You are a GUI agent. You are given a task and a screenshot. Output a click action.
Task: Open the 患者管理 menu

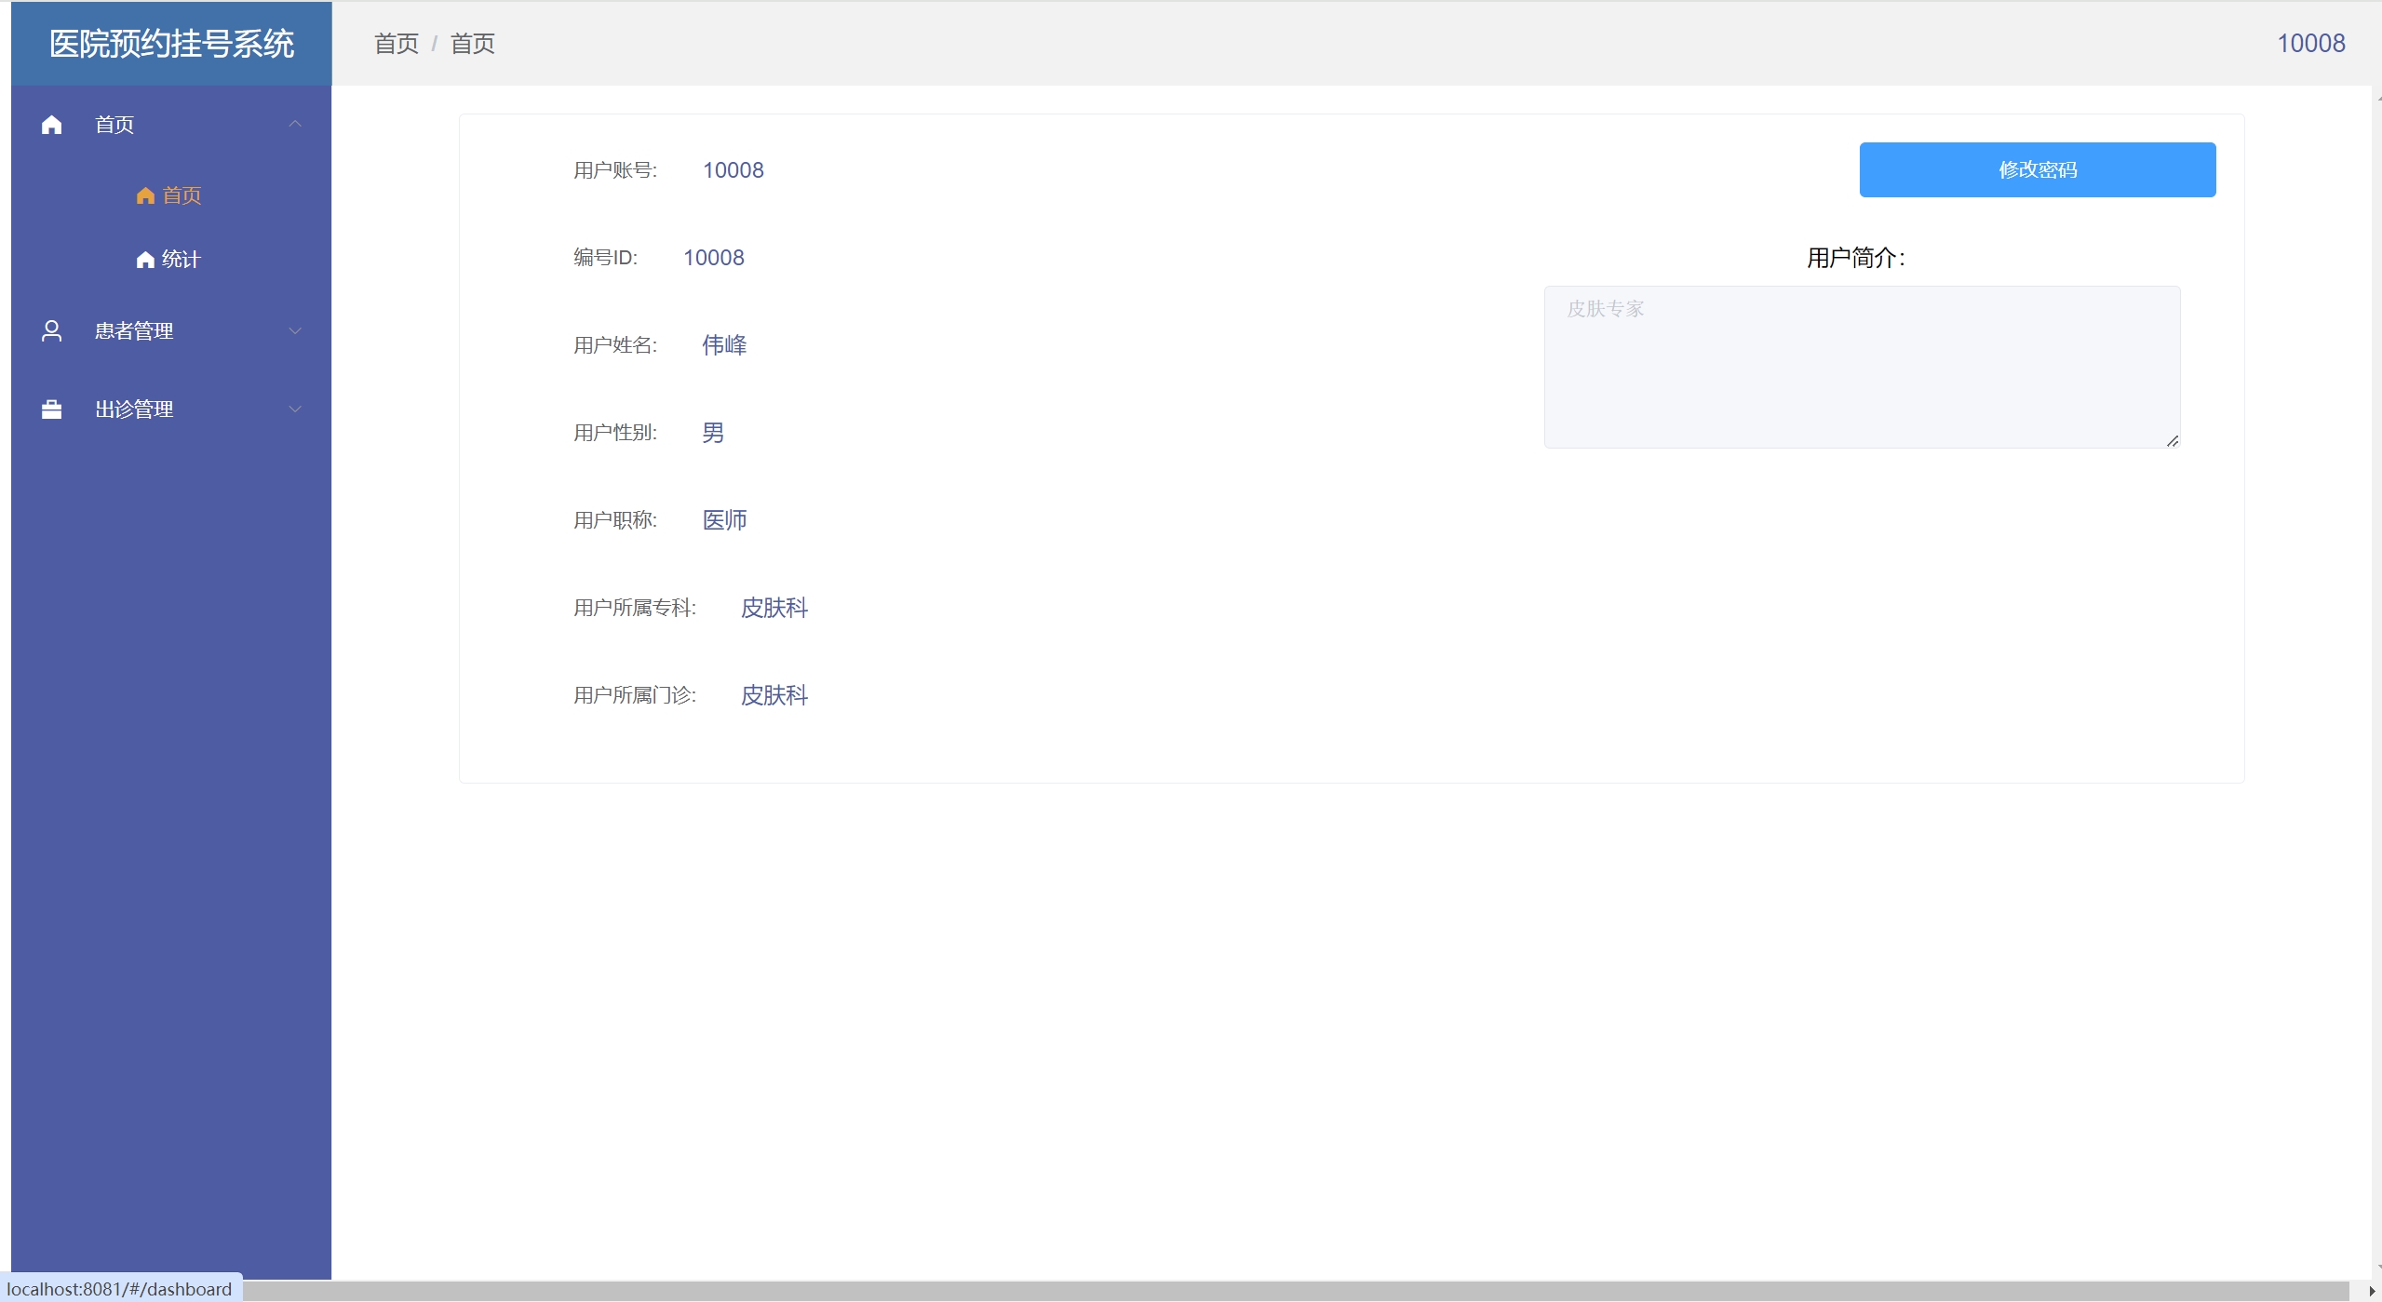[x=134, y=331]
